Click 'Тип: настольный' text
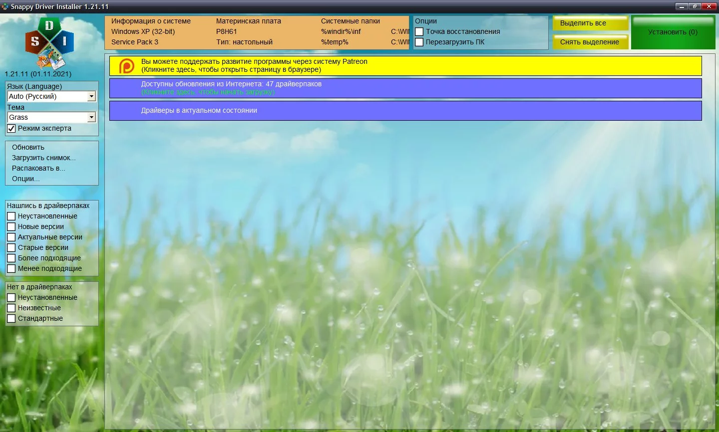Image resolution: width=719 pixels, height=432 pixels. (x=245, y=42)
